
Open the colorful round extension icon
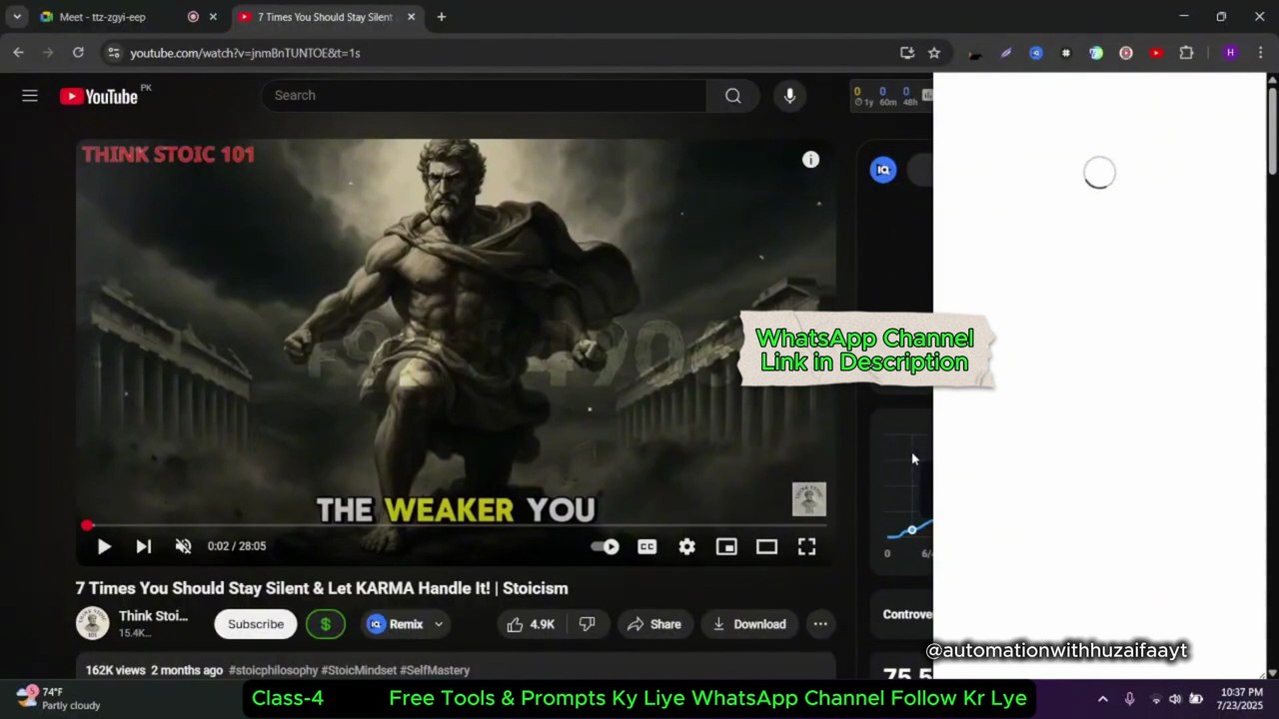[1096, 53]
